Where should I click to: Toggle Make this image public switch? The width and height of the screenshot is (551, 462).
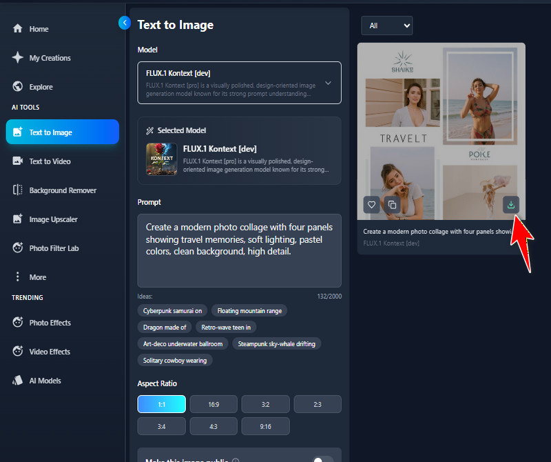click(x=322, y=459)
